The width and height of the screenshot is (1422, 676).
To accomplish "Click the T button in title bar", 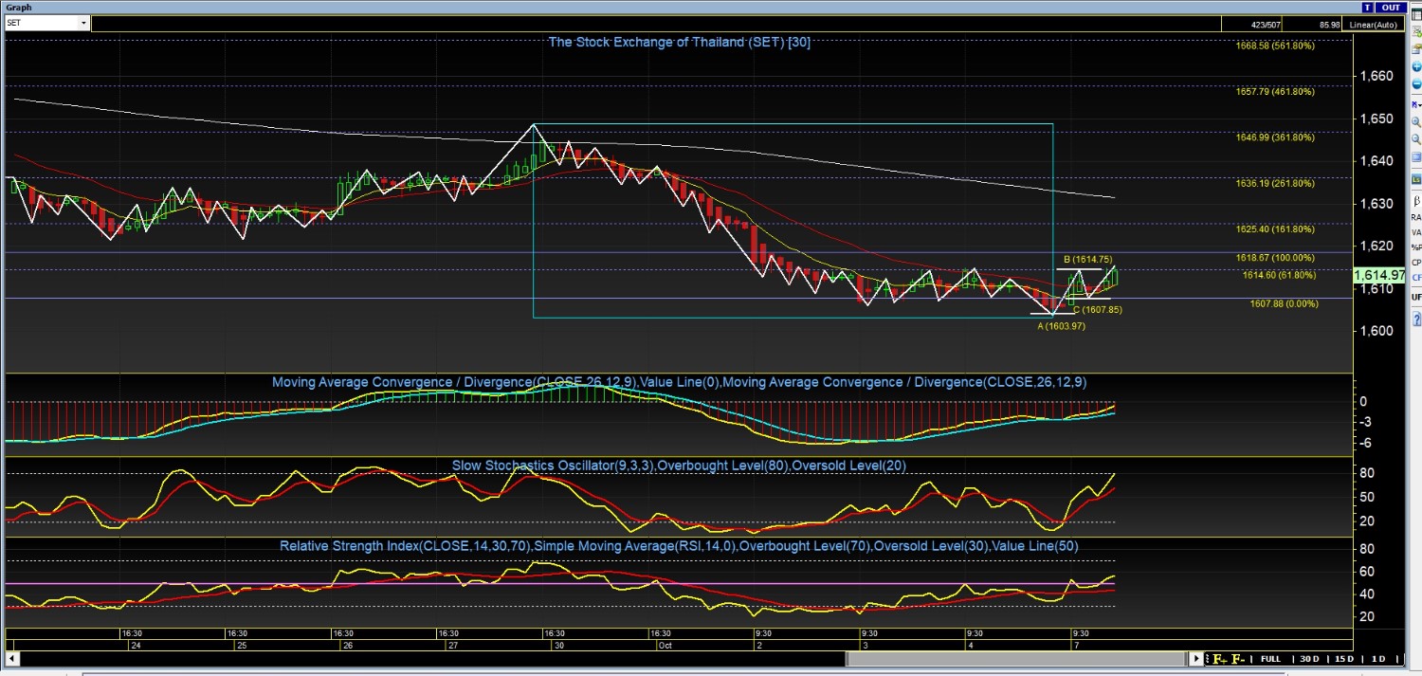I will (x=1368, y=7).
